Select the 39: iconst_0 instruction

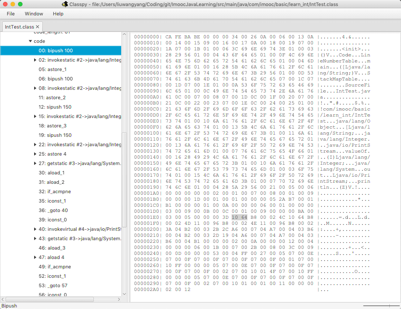pos(53,220)
